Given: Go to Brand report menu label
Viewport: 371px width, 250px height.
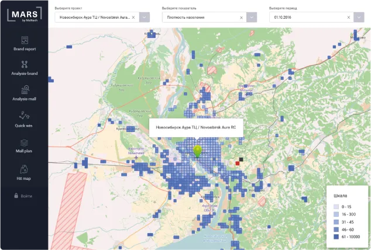Looking at the screenshot, I should (x=25, y=49).
